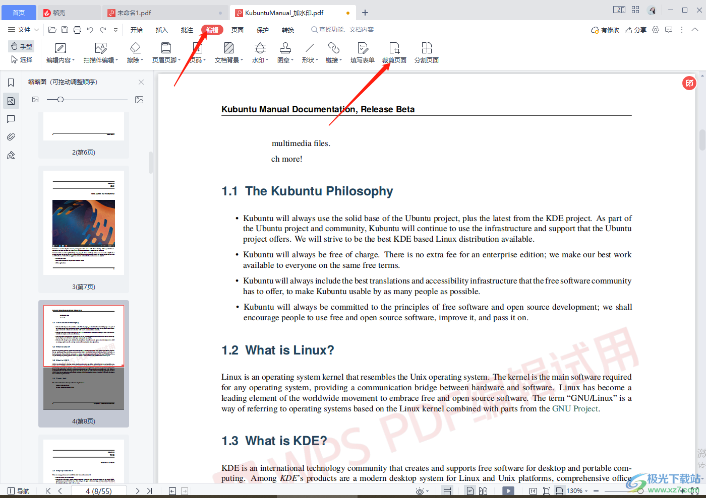Switch to the 批注 annotation tab
The image size is (706, 498).
coord(187,30)
